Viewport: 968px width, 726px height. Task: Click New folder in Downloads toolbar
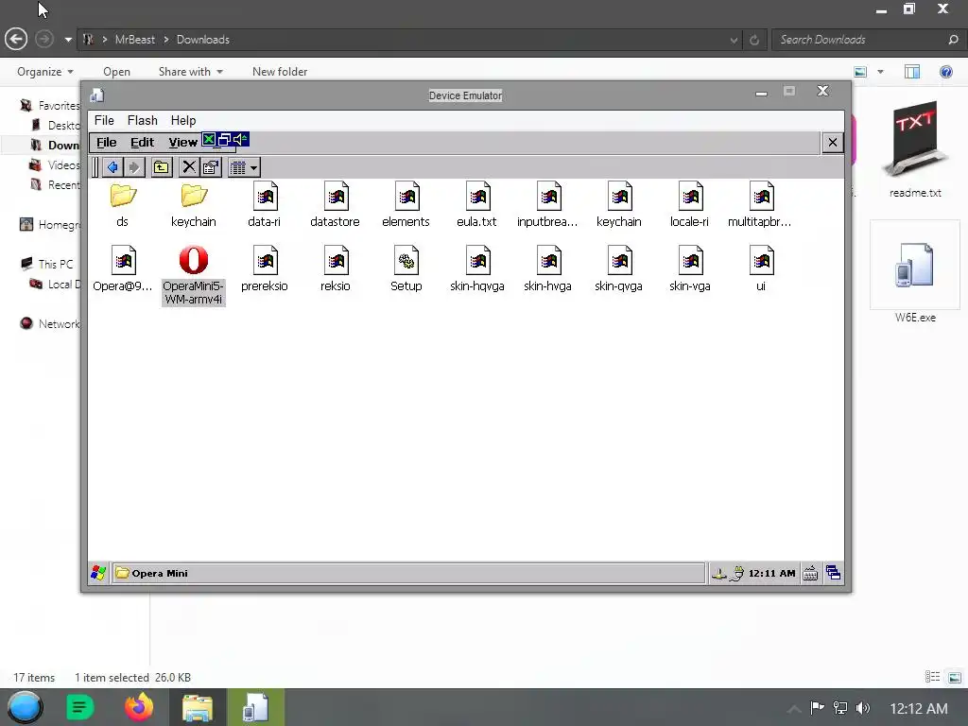(280, 72)
